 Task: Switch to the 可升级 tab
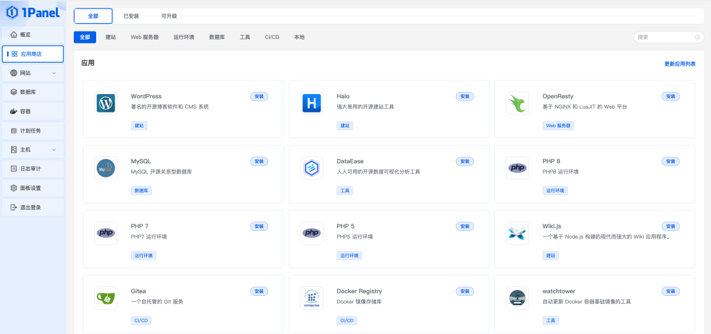169,16
